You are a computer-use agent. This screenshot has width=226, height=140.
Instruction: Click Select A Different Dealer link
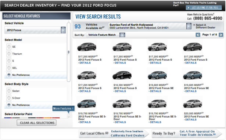tap(205, 26)
